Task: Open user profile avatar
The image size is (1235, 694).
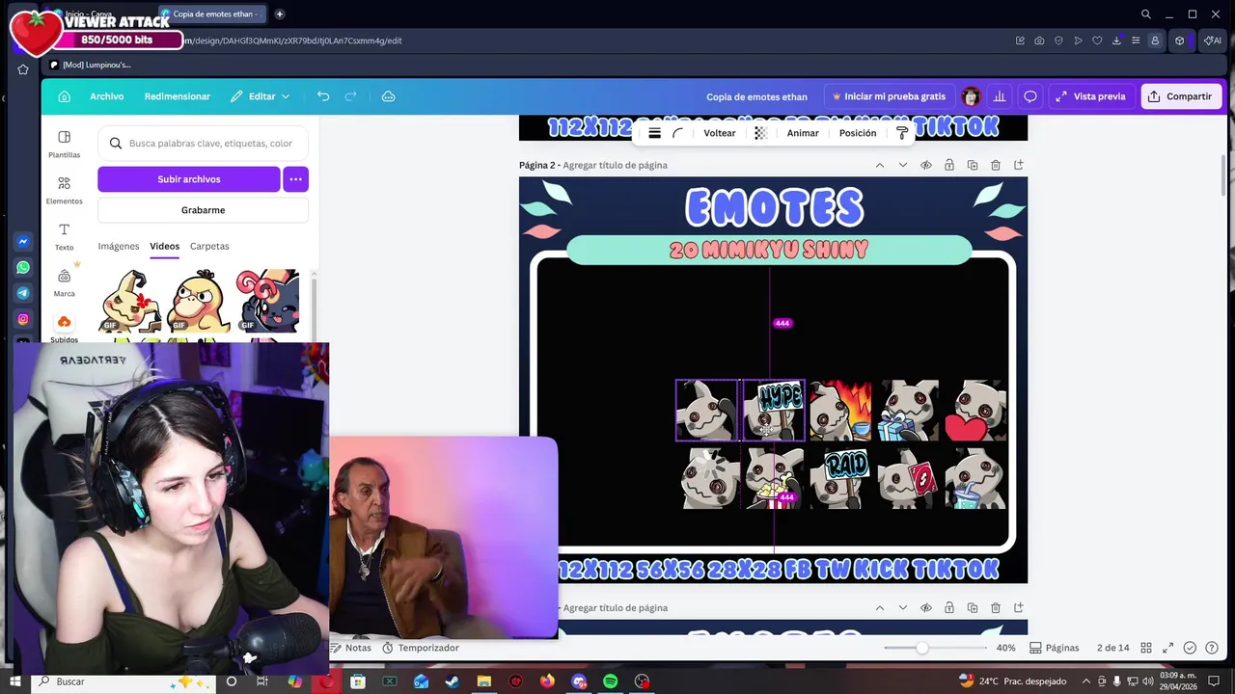Action: click(x=971, y=96)
